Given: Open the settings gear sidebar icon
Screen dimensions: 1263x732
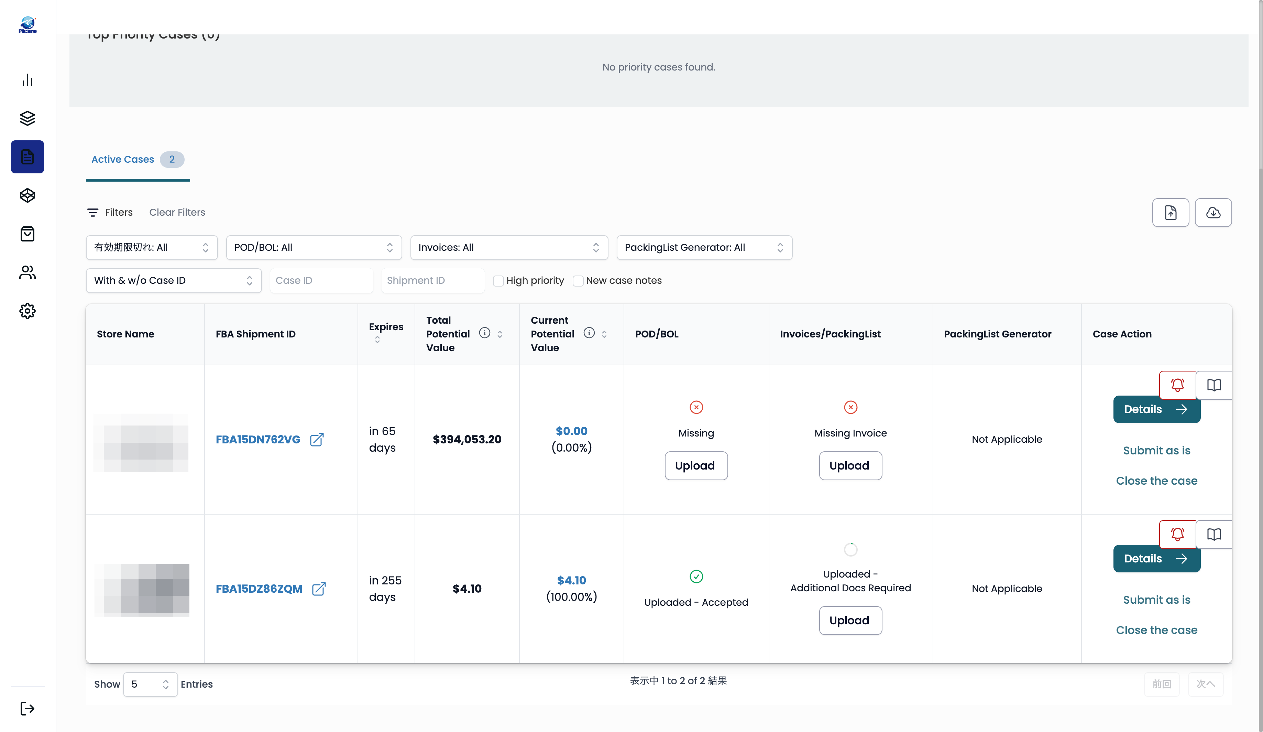Looking at the screenshot, I should pos(28,311).
